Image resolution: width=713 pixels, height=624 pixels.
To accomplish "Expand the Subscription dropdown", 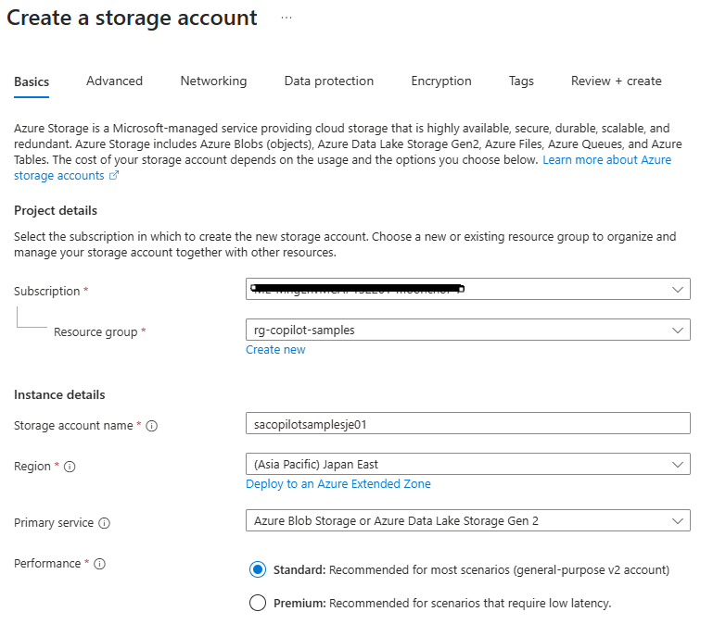I will point(467,290).
